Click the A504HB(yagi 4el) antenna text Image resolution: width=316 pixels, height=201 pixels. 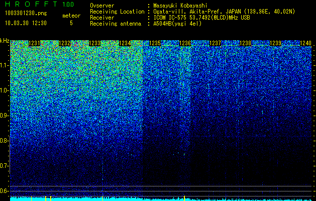(177, 24)
